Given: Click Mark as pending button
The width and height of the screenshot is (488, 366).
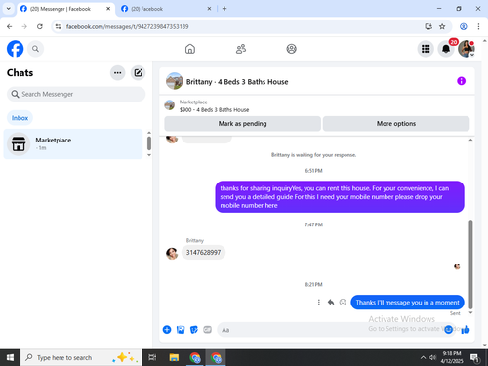Looking at the screenshot, I should point(242,124).
